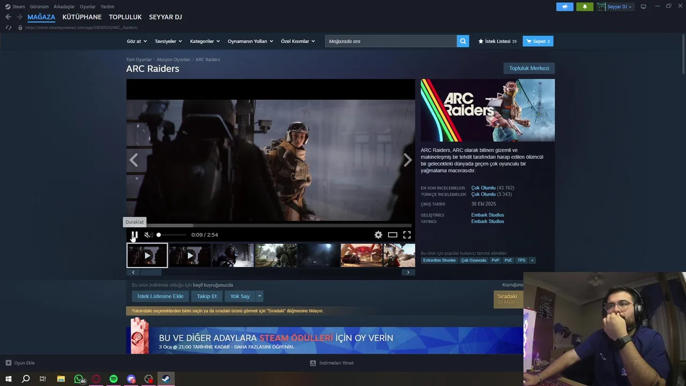Open the Sepet shopping cart
Image resolution: width=686 pixels, height=386 pixels.
point(538,41)
